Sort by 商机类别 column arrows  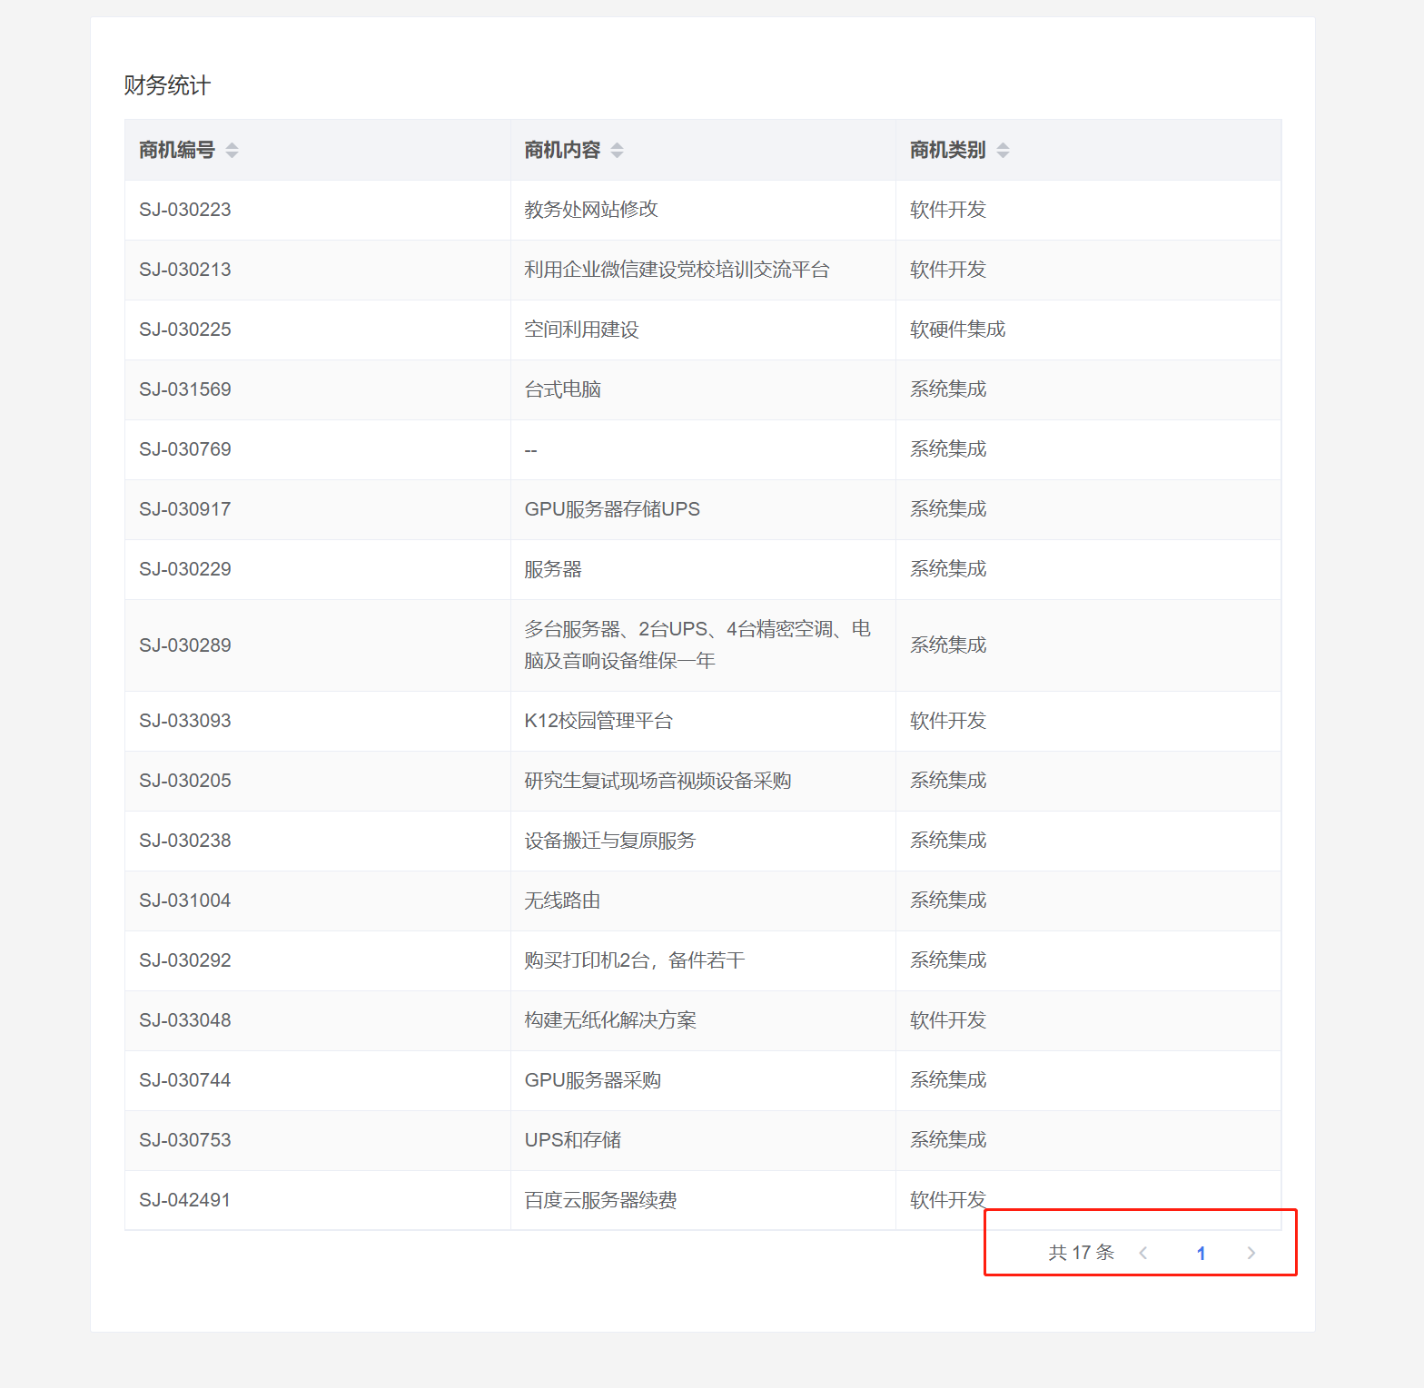(1004, 151)
